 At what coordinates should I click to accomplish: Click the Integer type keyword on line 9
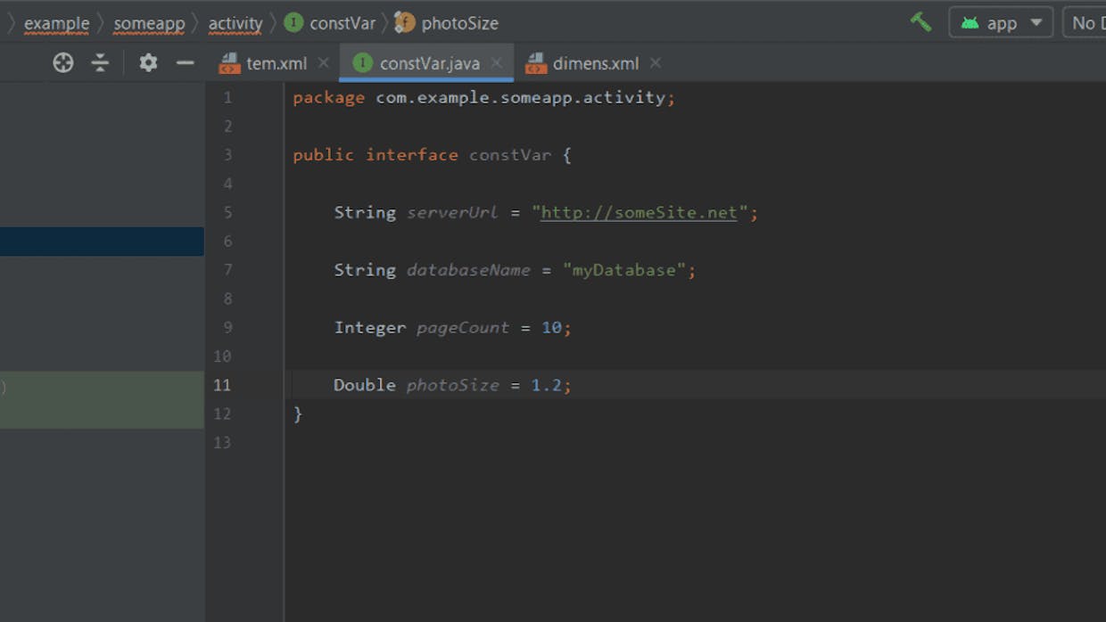pyautogui.click(x=370, y=327)
